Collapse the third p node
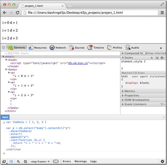Image resolution: width=167 pixels, height=165 pixels. [x=9, y=92]
